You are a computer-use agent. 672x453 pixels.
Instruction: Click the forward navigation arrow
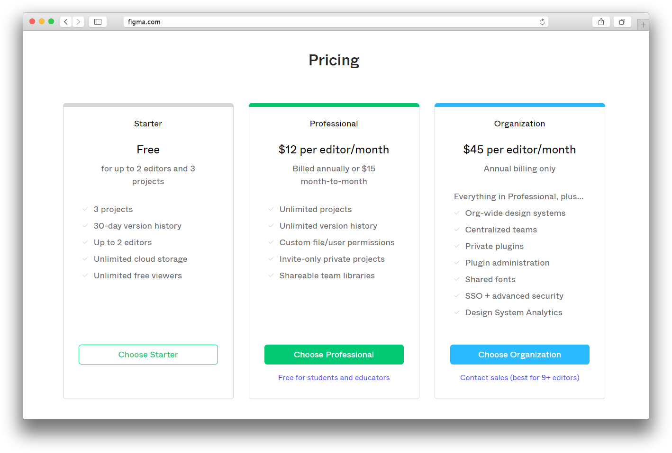(78, 22)
